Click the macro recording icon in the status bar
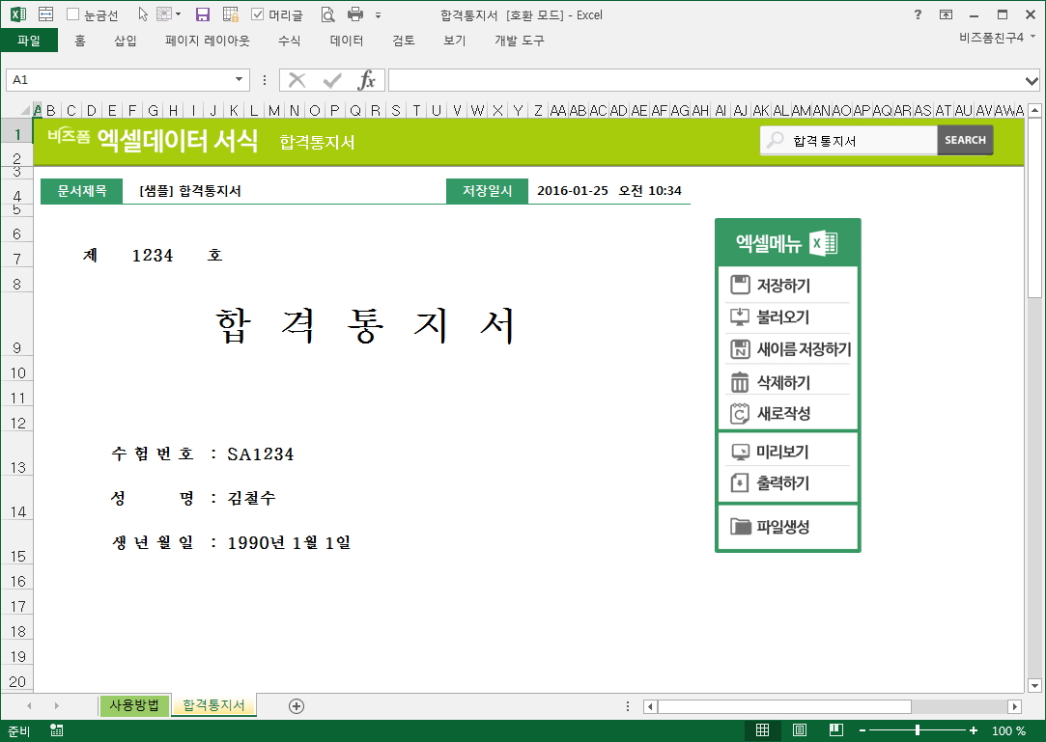This screenshot has width=1046, height=742. coord(57,730)
